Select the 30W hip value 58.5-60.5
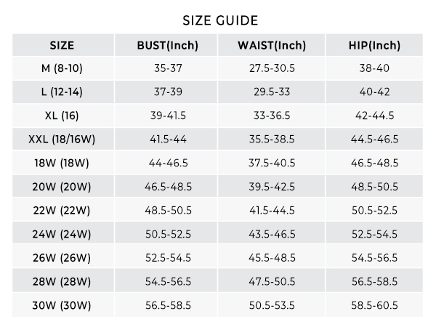Screen dimensions: 436x327 tap(374, 305)
